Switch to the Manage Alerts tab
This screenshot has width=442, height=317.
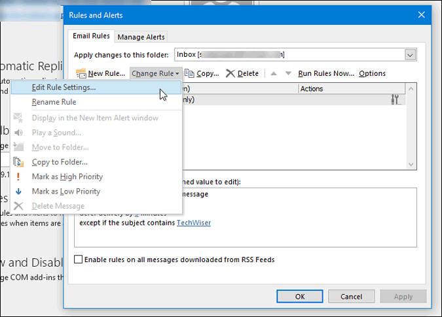(x=141, y=37)
